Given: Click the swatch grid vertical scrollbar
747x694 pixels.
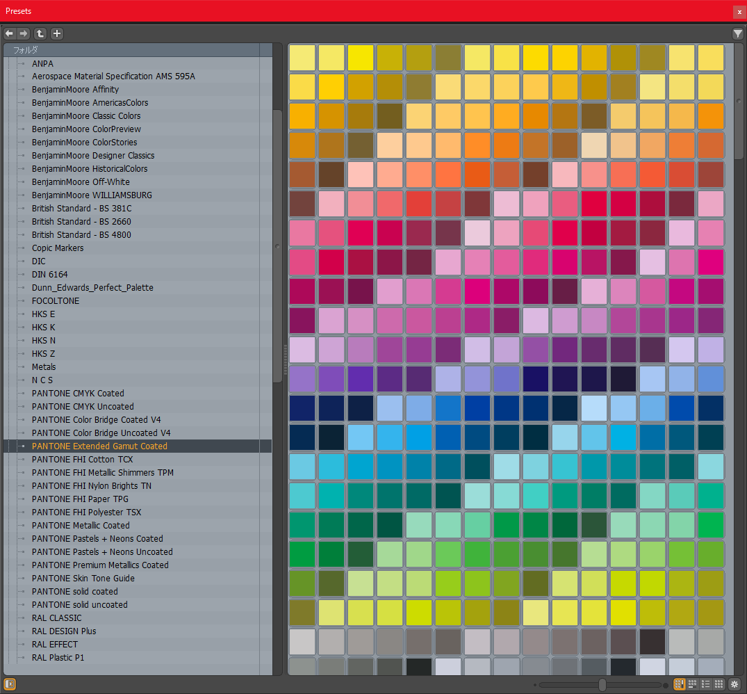Looking at the screenshot, I should tap(739, 101).
